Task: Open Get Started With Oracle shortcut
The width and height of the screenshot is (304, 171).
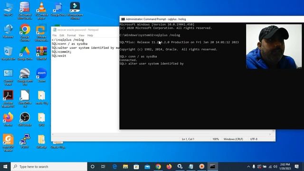Action: [25, 10]
